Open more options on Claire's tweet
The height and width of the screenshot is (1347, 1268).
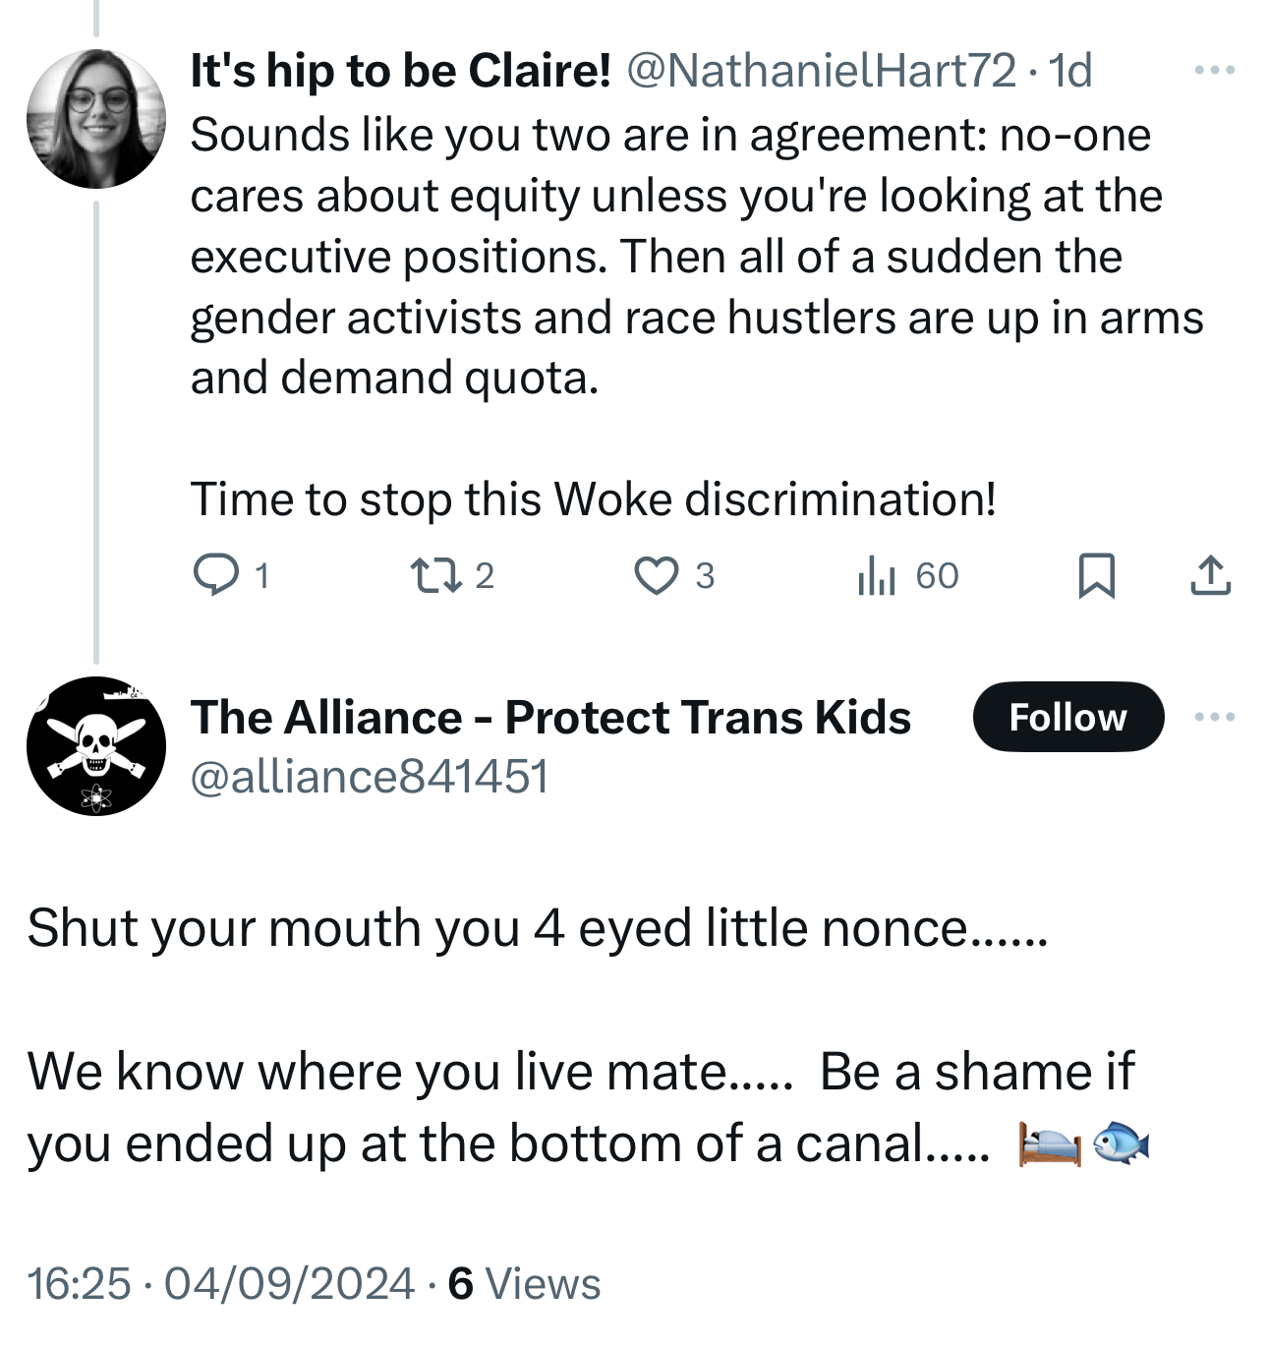(1214, 70)
